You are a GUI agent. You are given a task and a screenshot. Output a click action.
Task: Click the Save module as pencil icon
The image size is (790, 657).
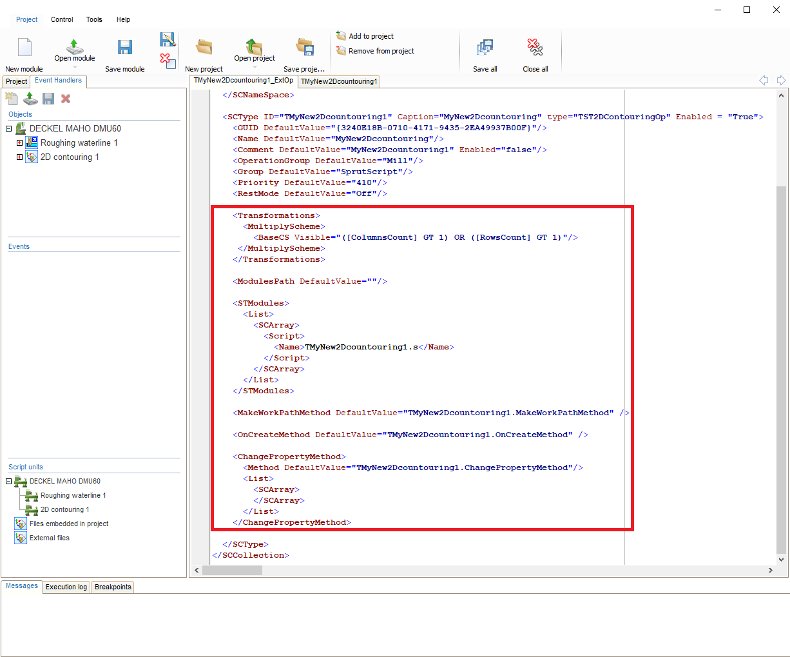click(x=168, y=39)
